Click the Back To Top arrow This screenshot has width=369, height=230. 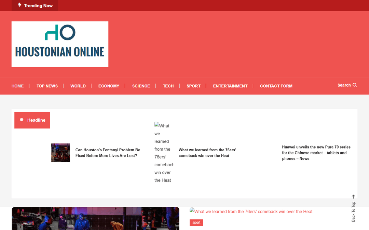click(354, 197)
